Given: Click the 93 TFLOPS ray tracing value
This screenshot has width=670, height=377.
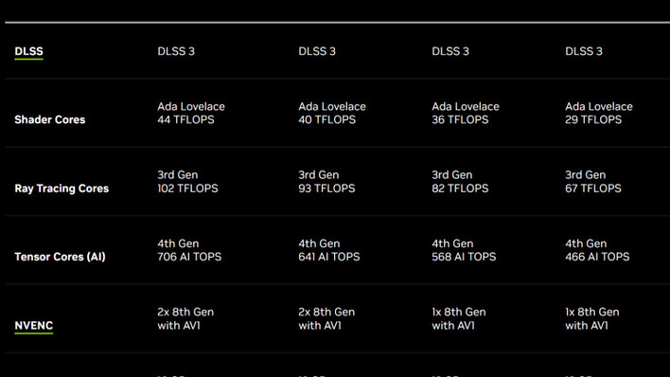Looking at the screenshot, I should [x=326, y=188].
